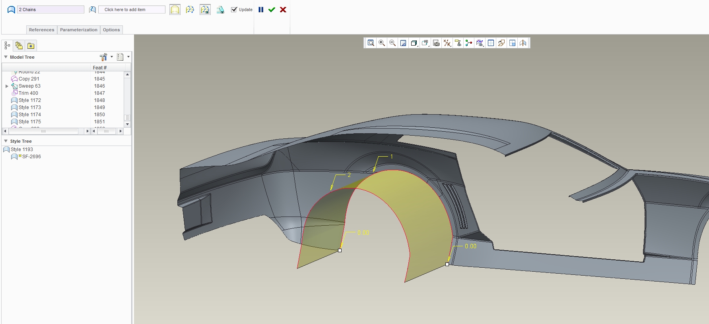The image size is (709, 324).
Task: Click feature number 1846 cell
Action: 99,86
